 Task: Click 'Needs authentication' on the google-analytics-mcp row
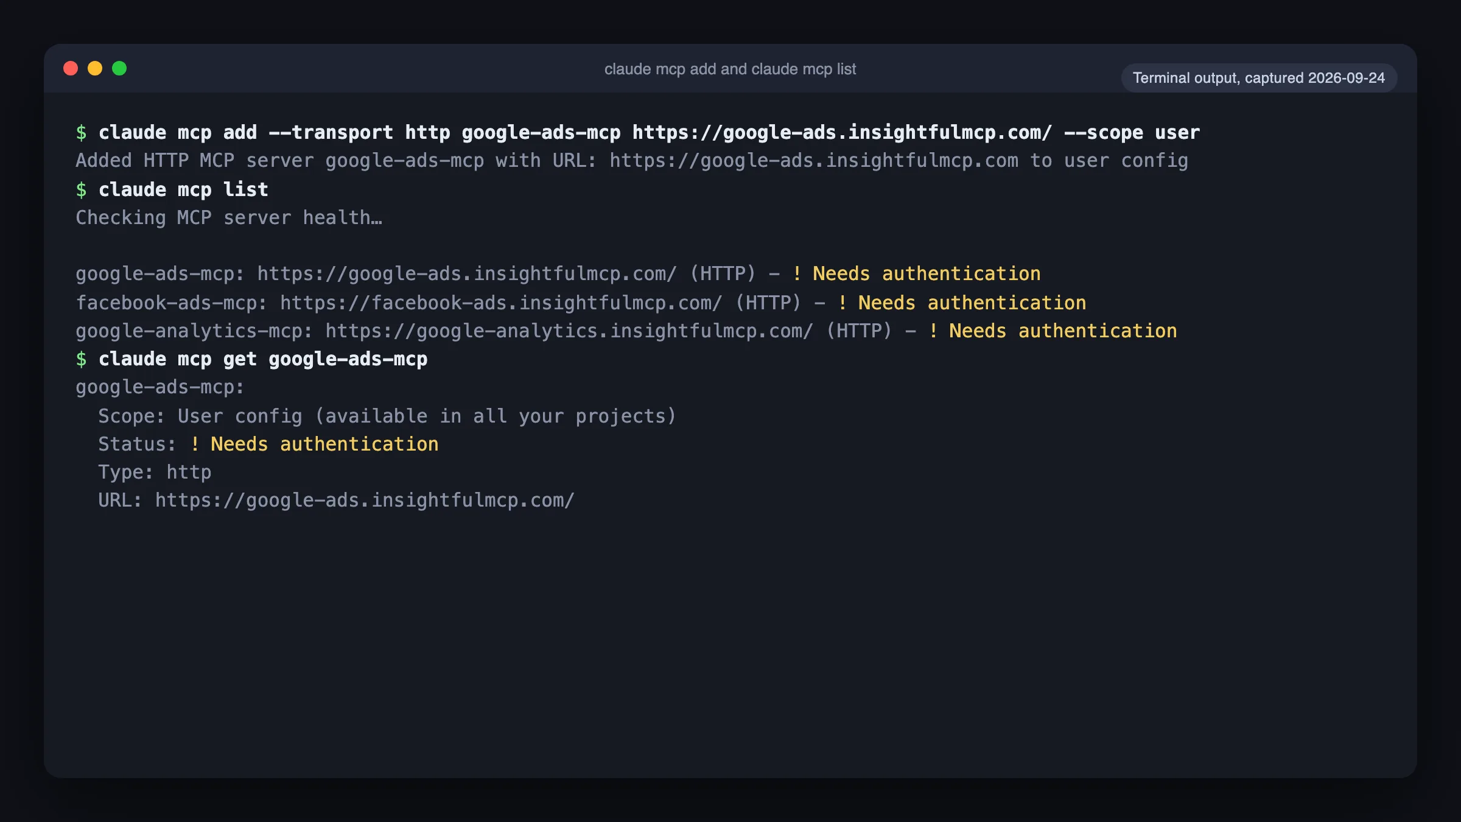point(1063,331)
